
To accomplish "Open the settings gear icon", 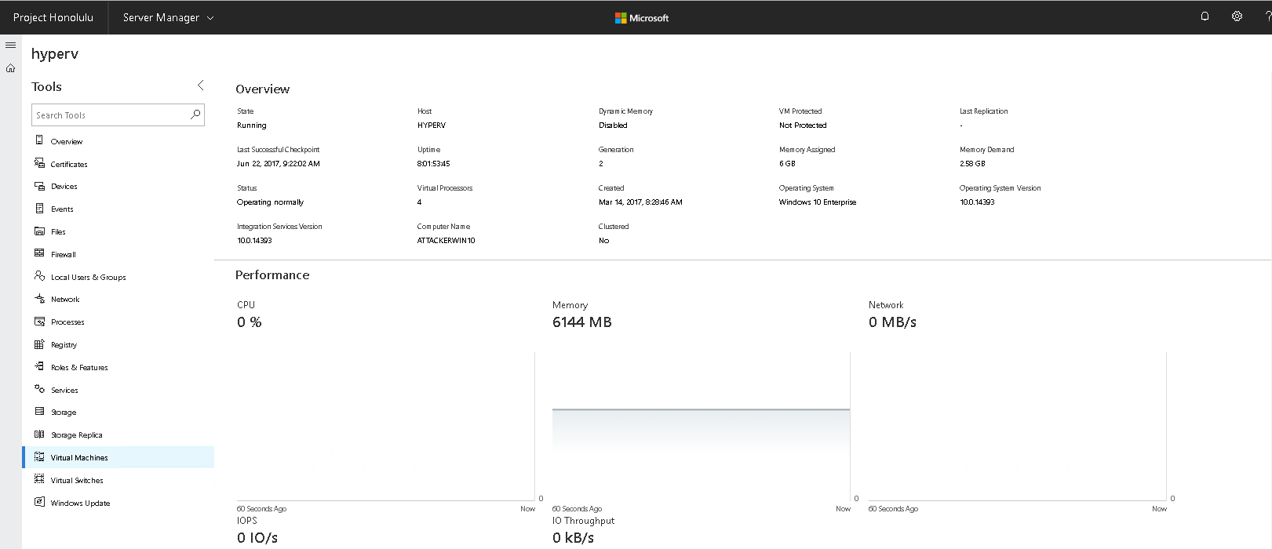I will tap(1237, 16).
